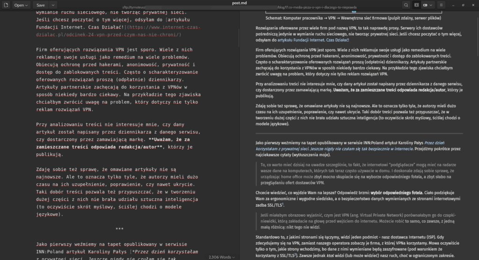Click the Save button
Image resolution: width=479 pixels, height=260 pixels.
point(41,5)
